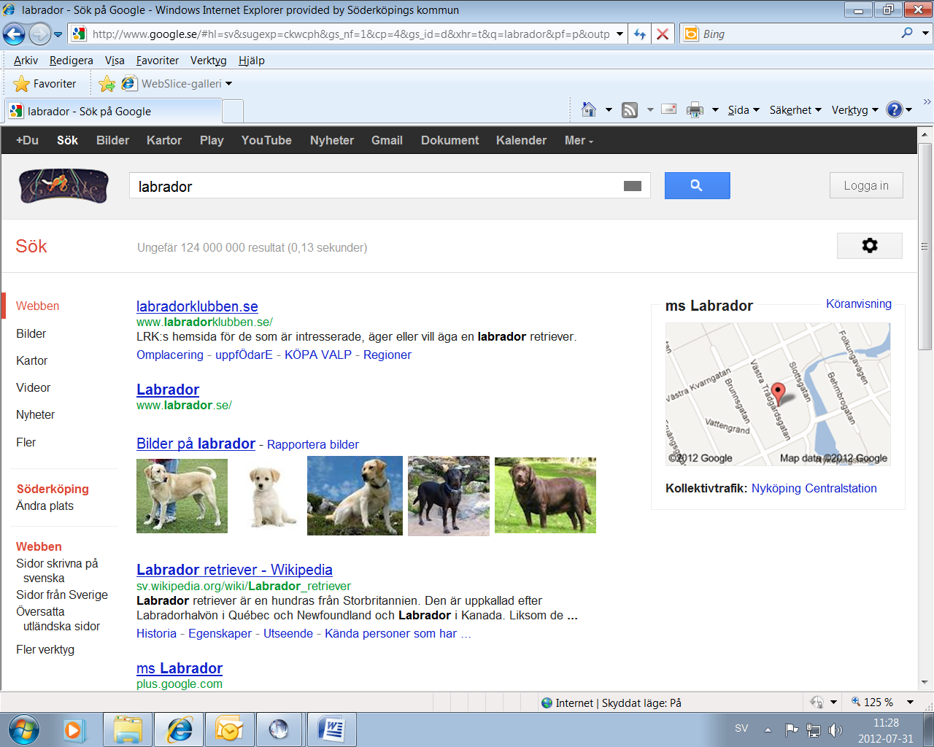This screenshot has width=934, height=747.
Task: Open WebSlice-galleri dropdown
Action: [x=177, y=84]
